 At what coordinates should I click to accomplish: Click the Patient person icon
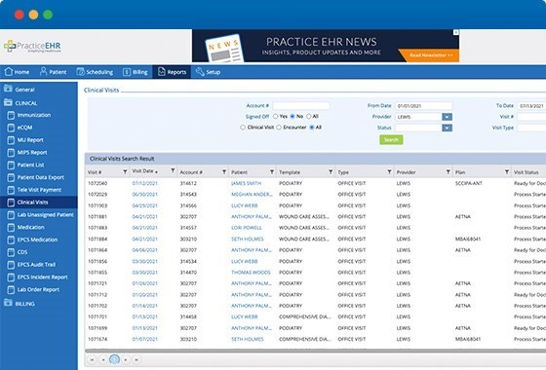43,72
